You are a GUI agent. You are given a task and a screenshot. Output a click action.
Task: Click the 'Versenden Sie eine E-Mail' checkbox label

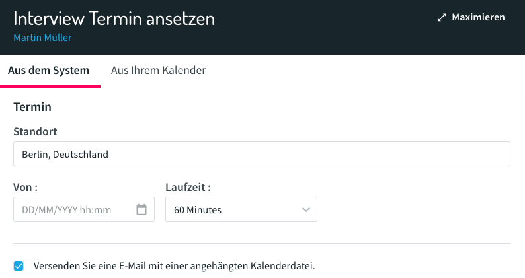click(x=174, y=266)
